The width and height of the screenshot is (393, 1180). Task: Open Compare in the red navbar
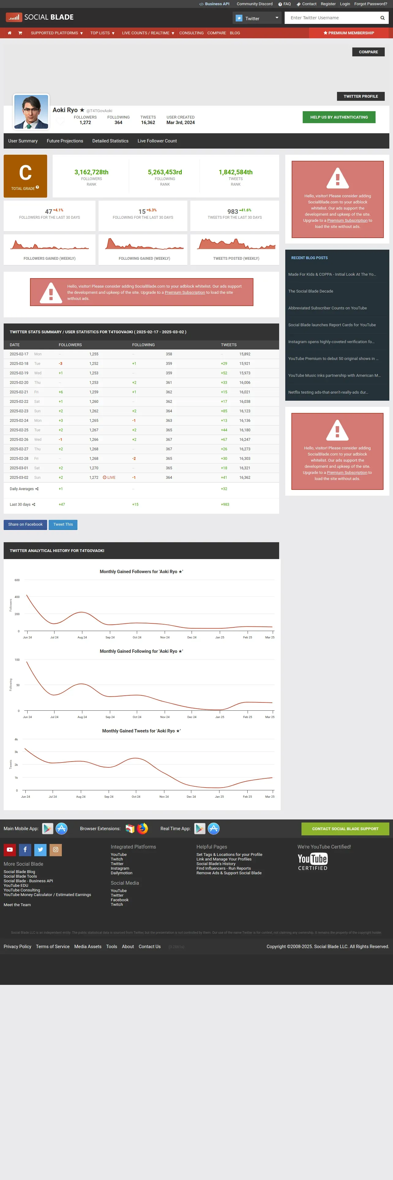tap(216, 33)
